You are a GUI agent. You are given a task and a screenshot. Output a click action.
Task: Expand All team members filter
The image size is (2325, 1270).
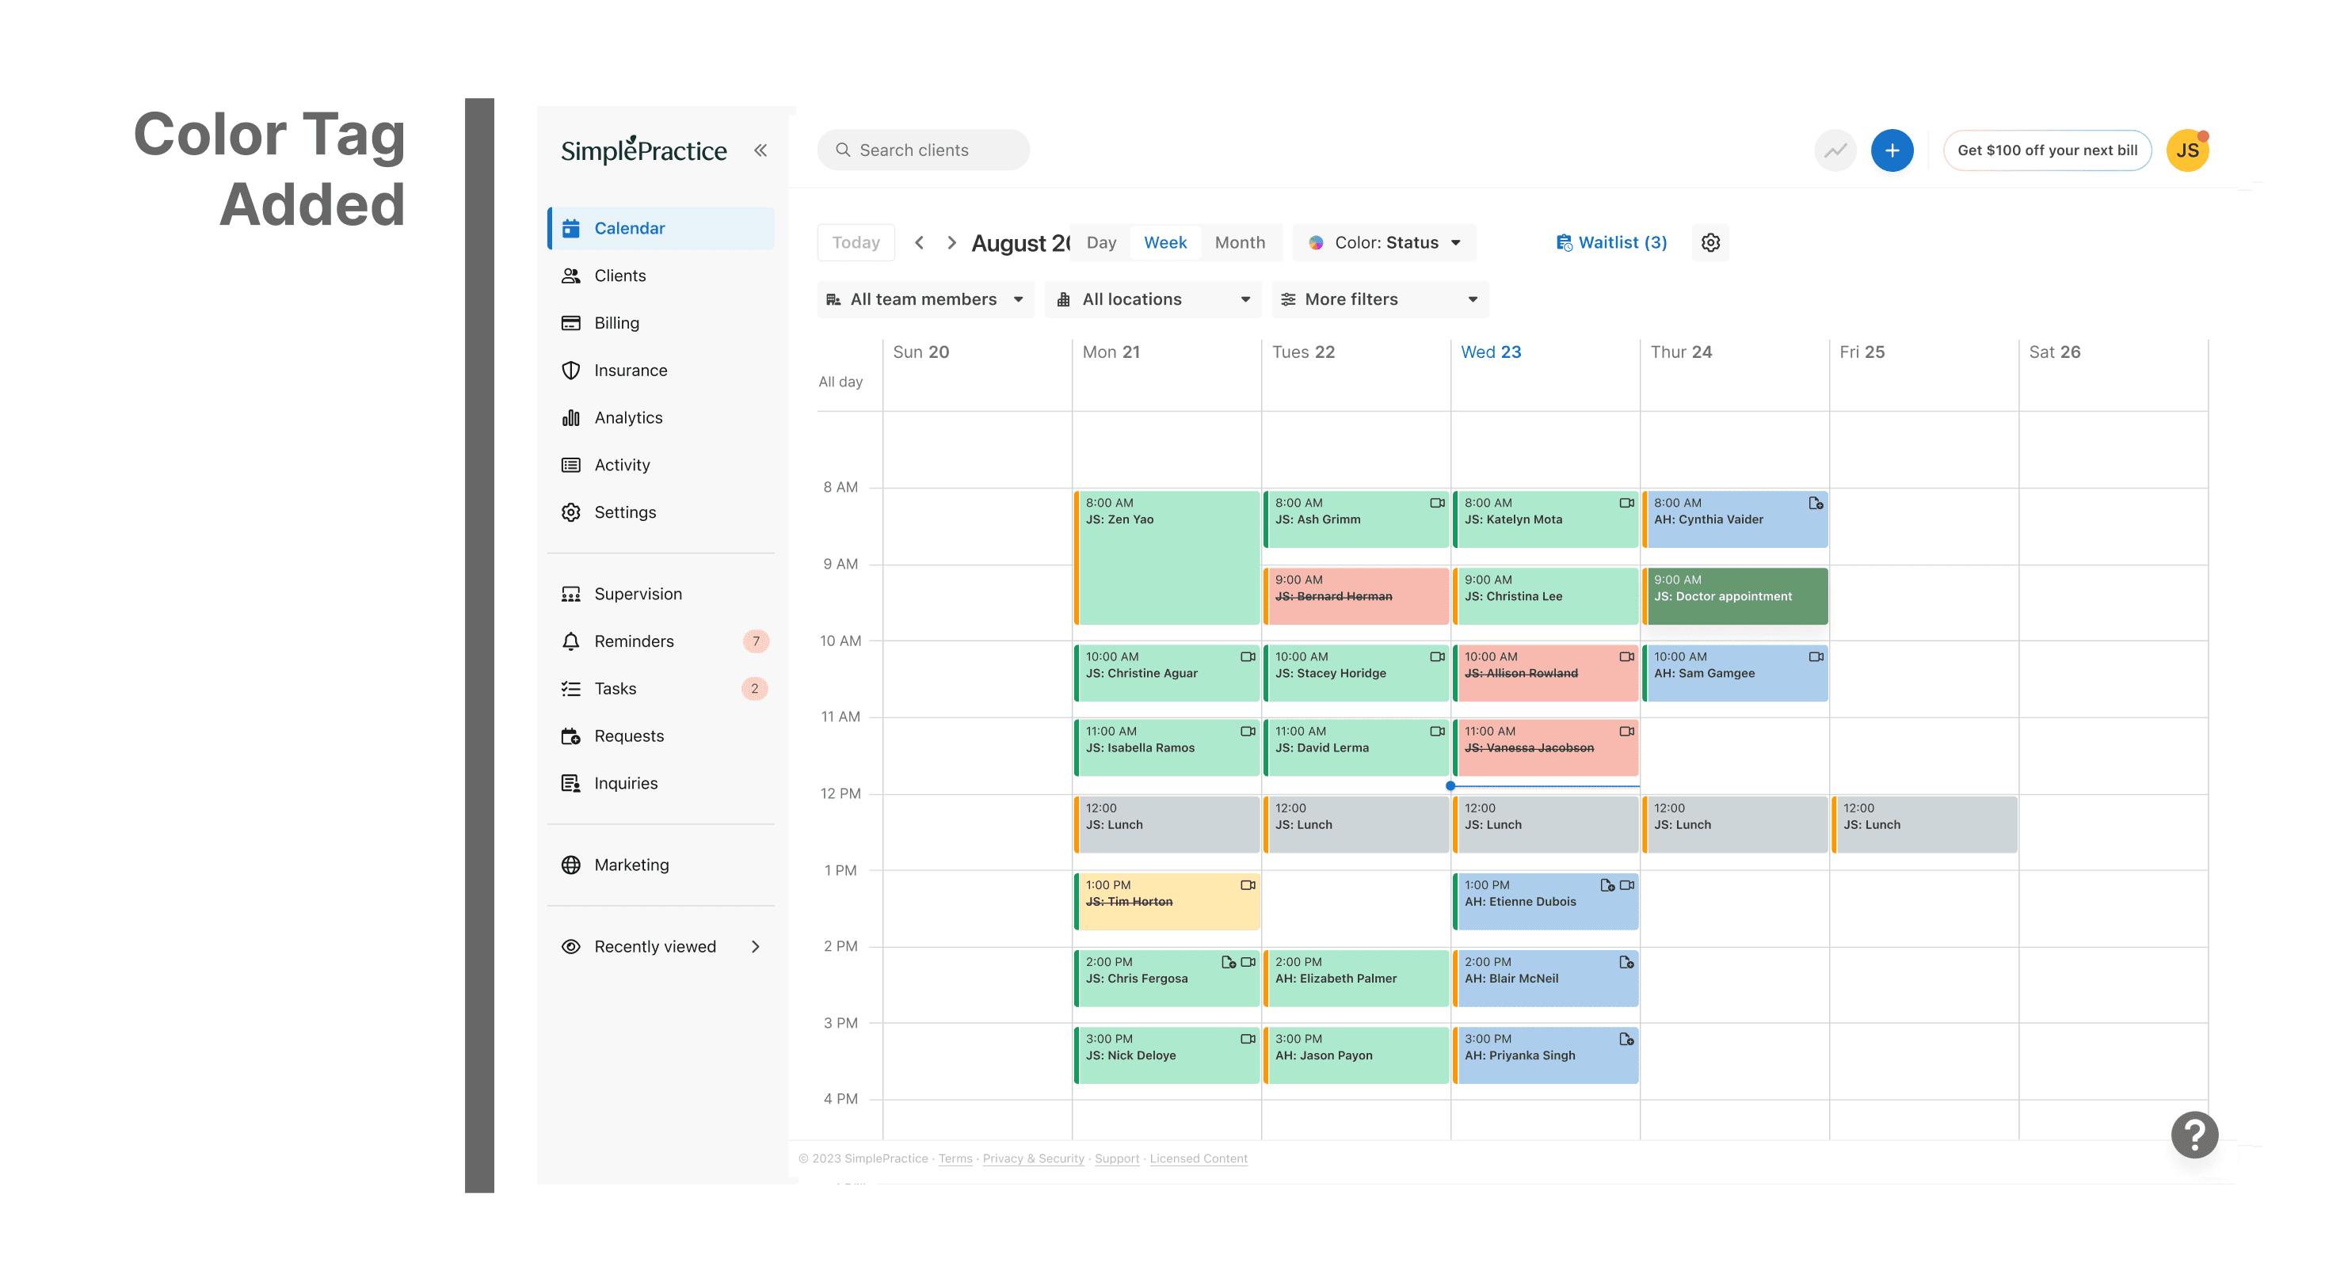pyautogui.click(x=924, y=299)
